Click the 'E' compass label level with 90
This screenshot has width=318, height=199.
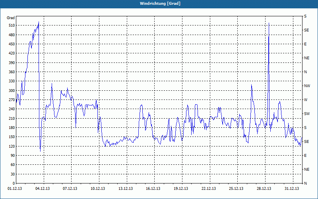(x=305, y=156)
